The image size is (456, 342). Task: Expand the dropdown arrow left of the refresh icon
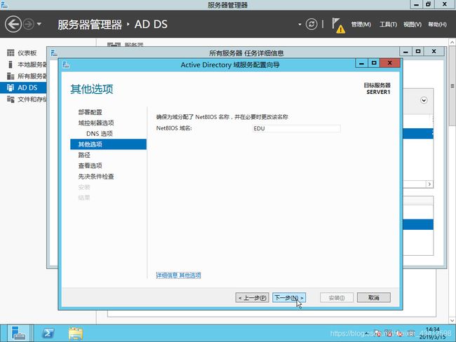pyautogui.click(x=300, y=25)
